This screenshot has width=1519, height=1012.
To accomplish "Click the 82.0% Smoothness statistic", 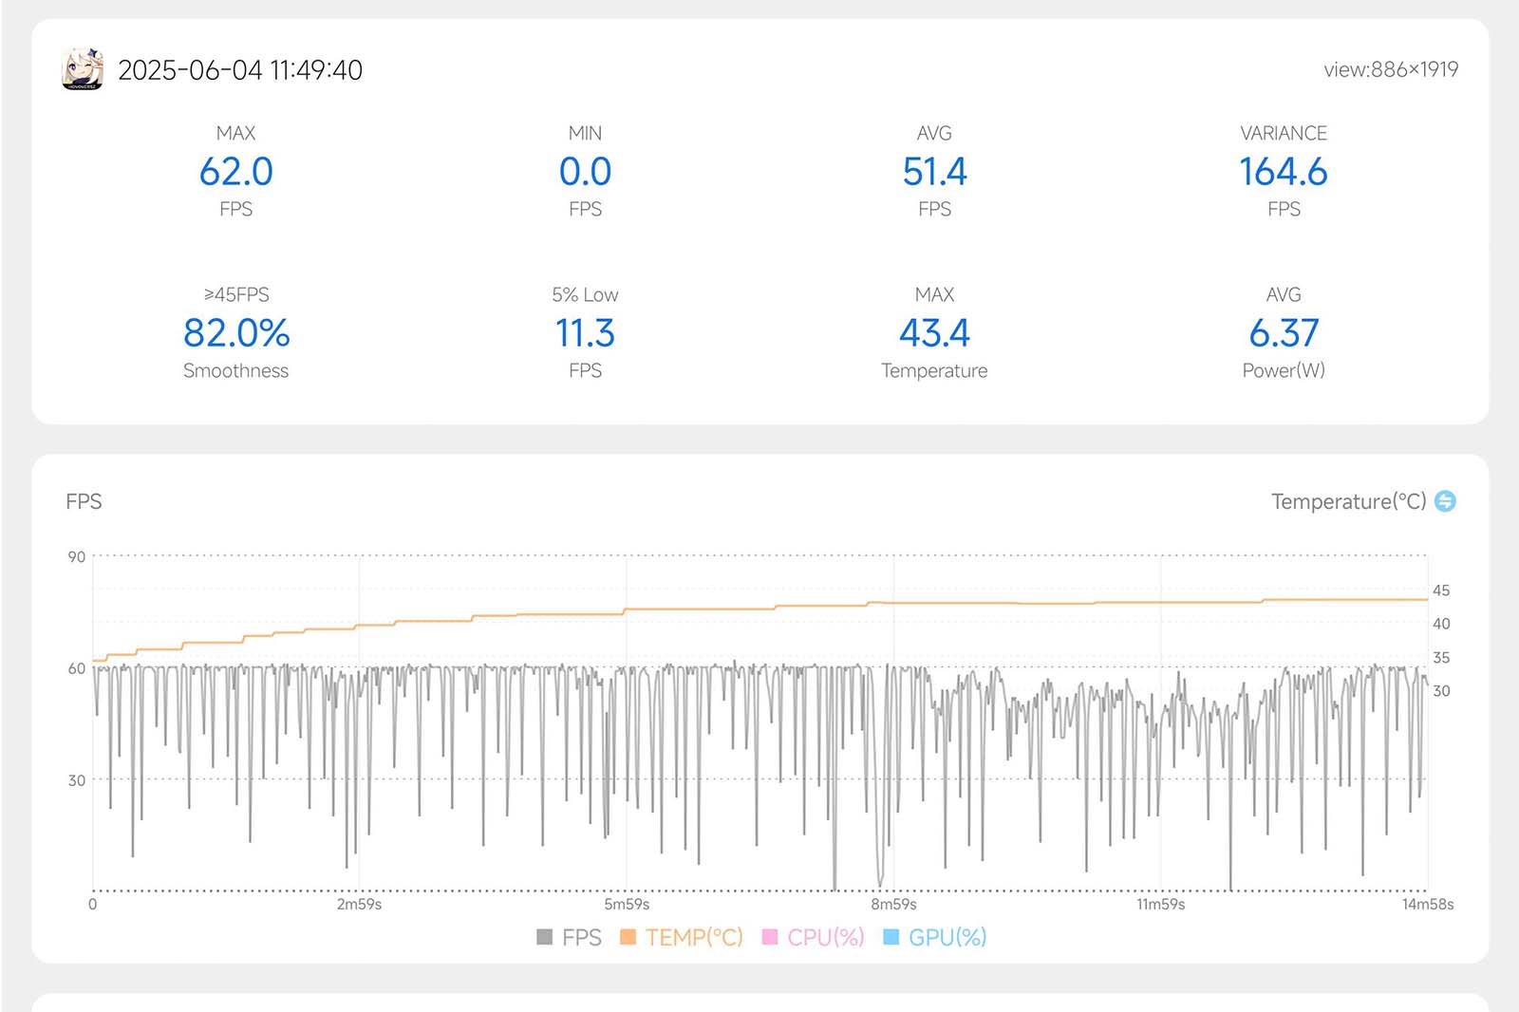I will (235, 333).
